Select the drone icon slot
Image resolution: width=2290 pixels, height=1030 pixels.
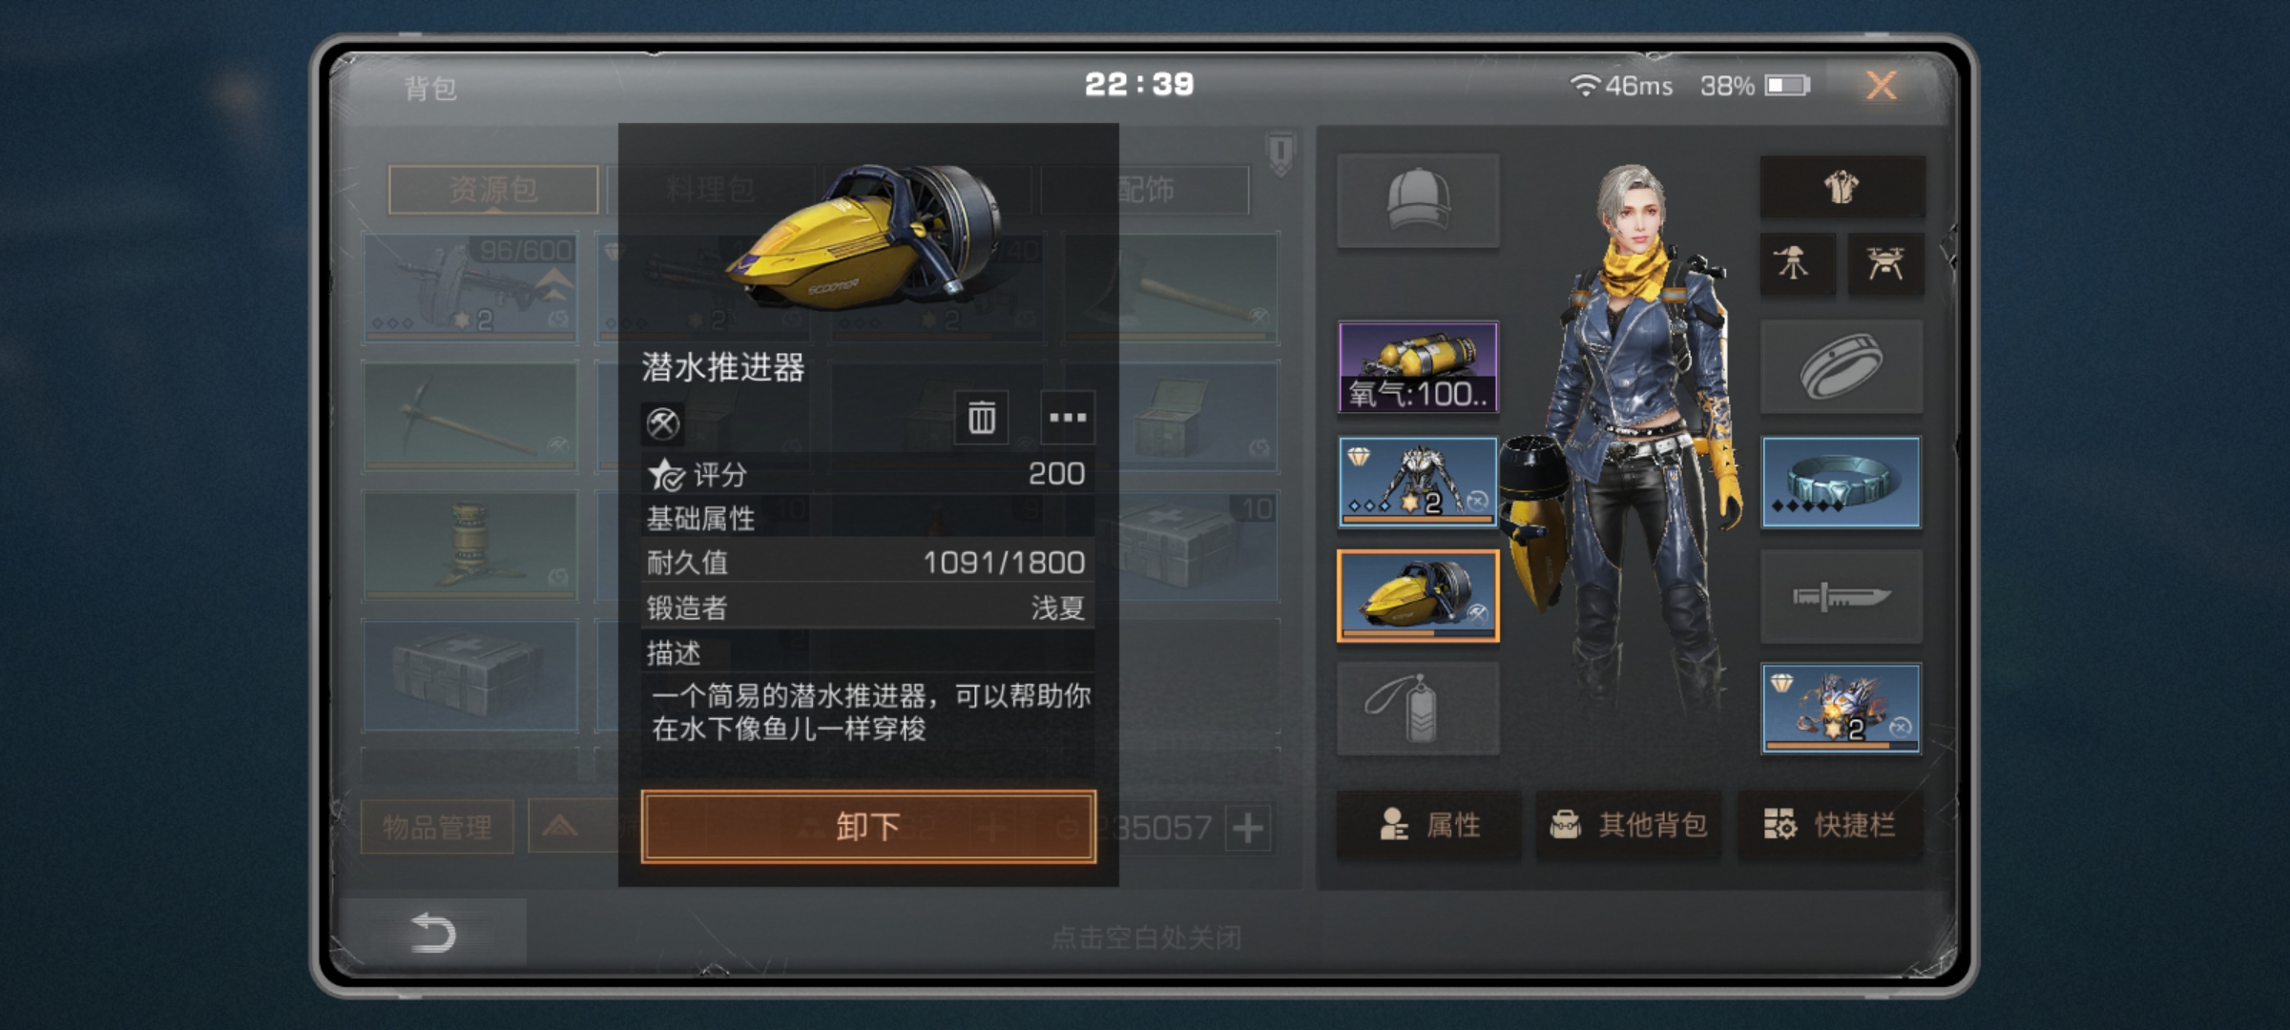pos(1885,262)
